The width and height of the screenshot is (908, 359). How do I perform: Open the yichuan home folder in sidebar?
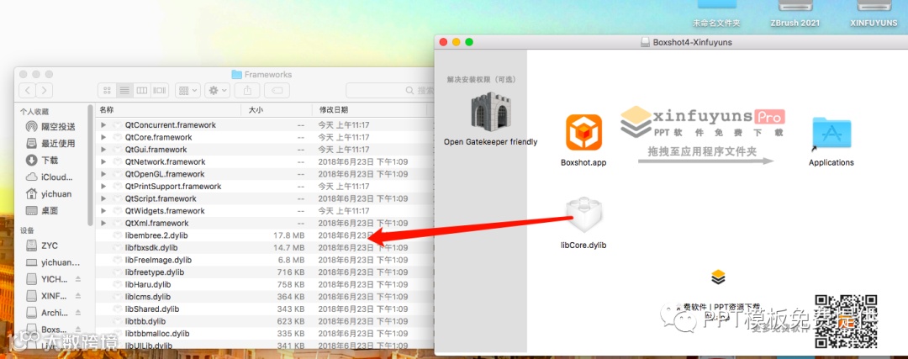tap(50, 193)
